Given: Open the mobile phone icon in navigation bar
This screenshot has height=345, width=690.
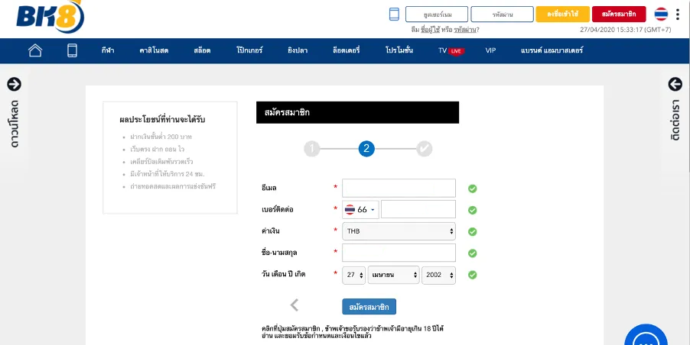Looking at the screenshot, I should coord(72,50).
